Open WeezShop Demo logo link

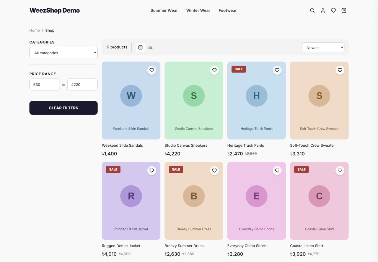55,11
